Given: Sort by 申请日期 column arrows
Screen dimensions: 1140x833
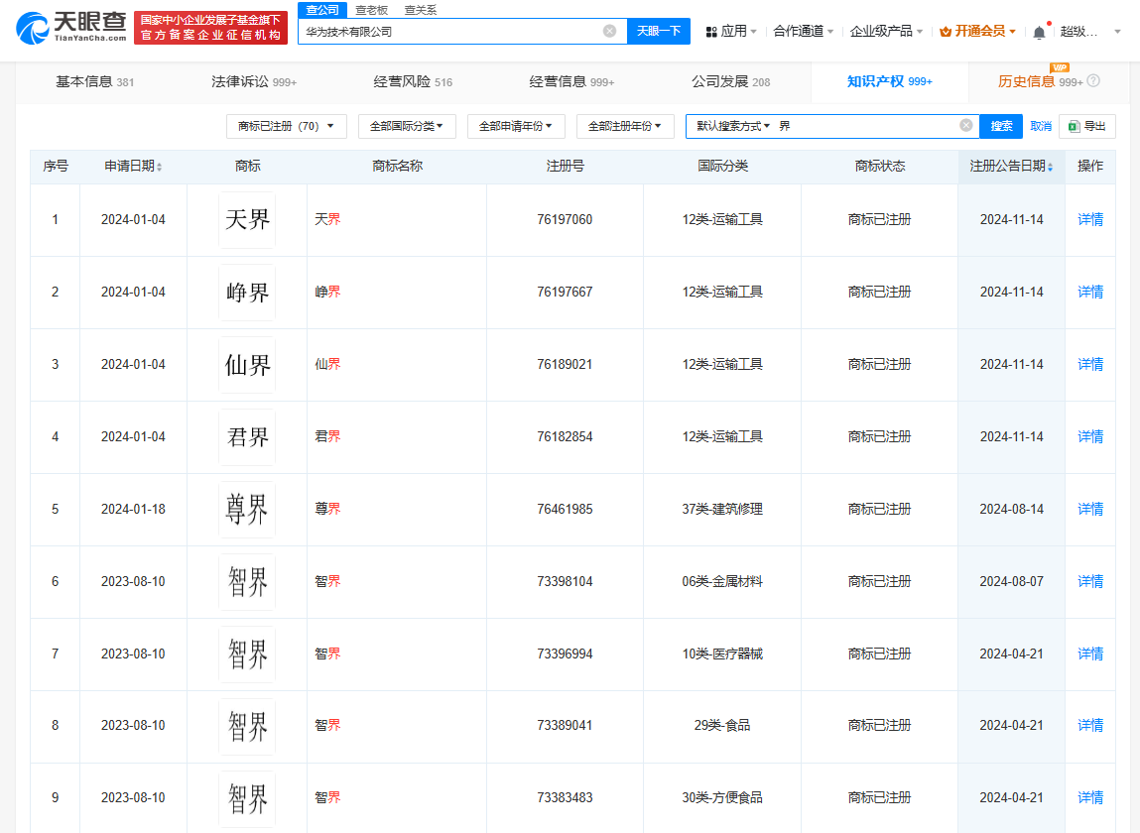Looking at the screenshot, I should click(x=160, y=167).
